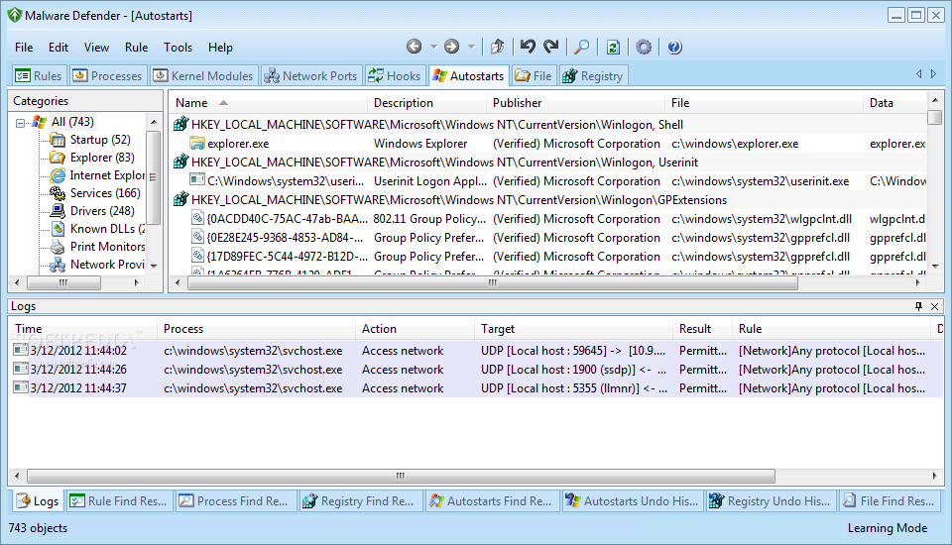Open the Registry Undo History bottom tab
This screenshot has height=545, width=952.
pos(772,501)
